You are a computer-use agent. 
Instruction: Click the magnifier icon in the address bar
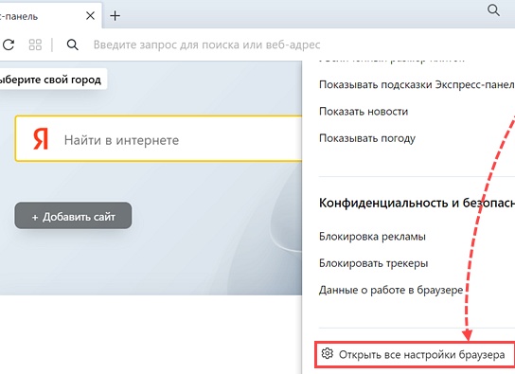72,45
